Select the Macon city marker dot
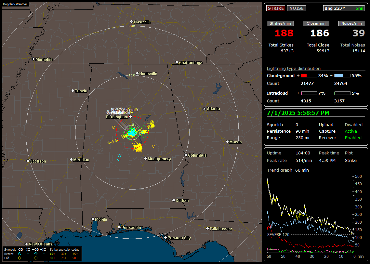Screen dimensions: 370x264 (227, 141)
